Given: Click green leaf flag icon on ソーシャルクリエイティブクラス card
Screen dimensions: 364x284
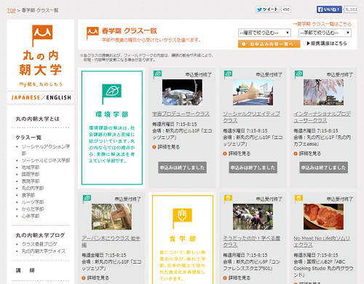Looking at the screenshot, I should point(228,74).
